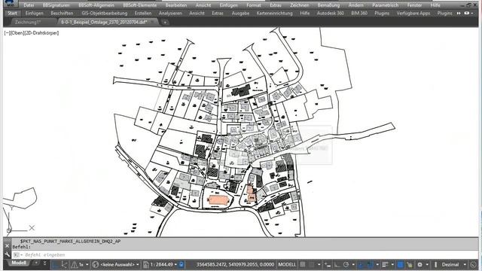This screenshot has height=271, width=482.
Task: Toggle ortho mode in status bar
Action: point(337,264)
